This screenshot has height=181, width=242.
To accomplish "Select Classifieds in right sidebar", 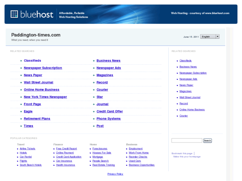I will tap(185, 61).
